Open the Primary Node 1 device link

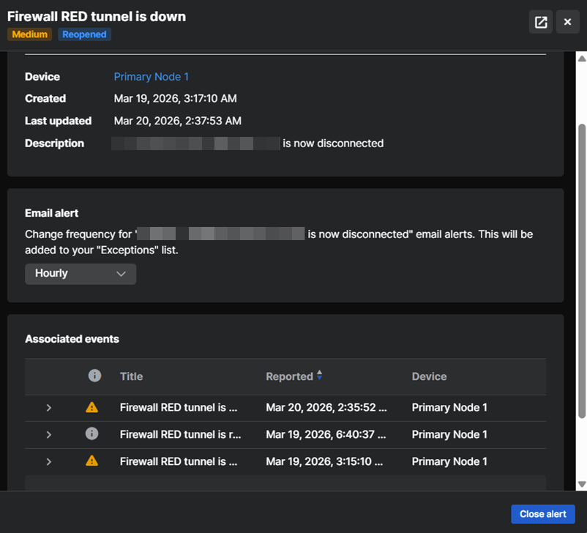point(152,77)
